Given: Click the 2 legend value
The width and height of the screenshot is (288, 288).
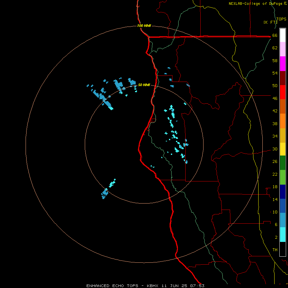Looking at the screenshot, I should [276, 237].
